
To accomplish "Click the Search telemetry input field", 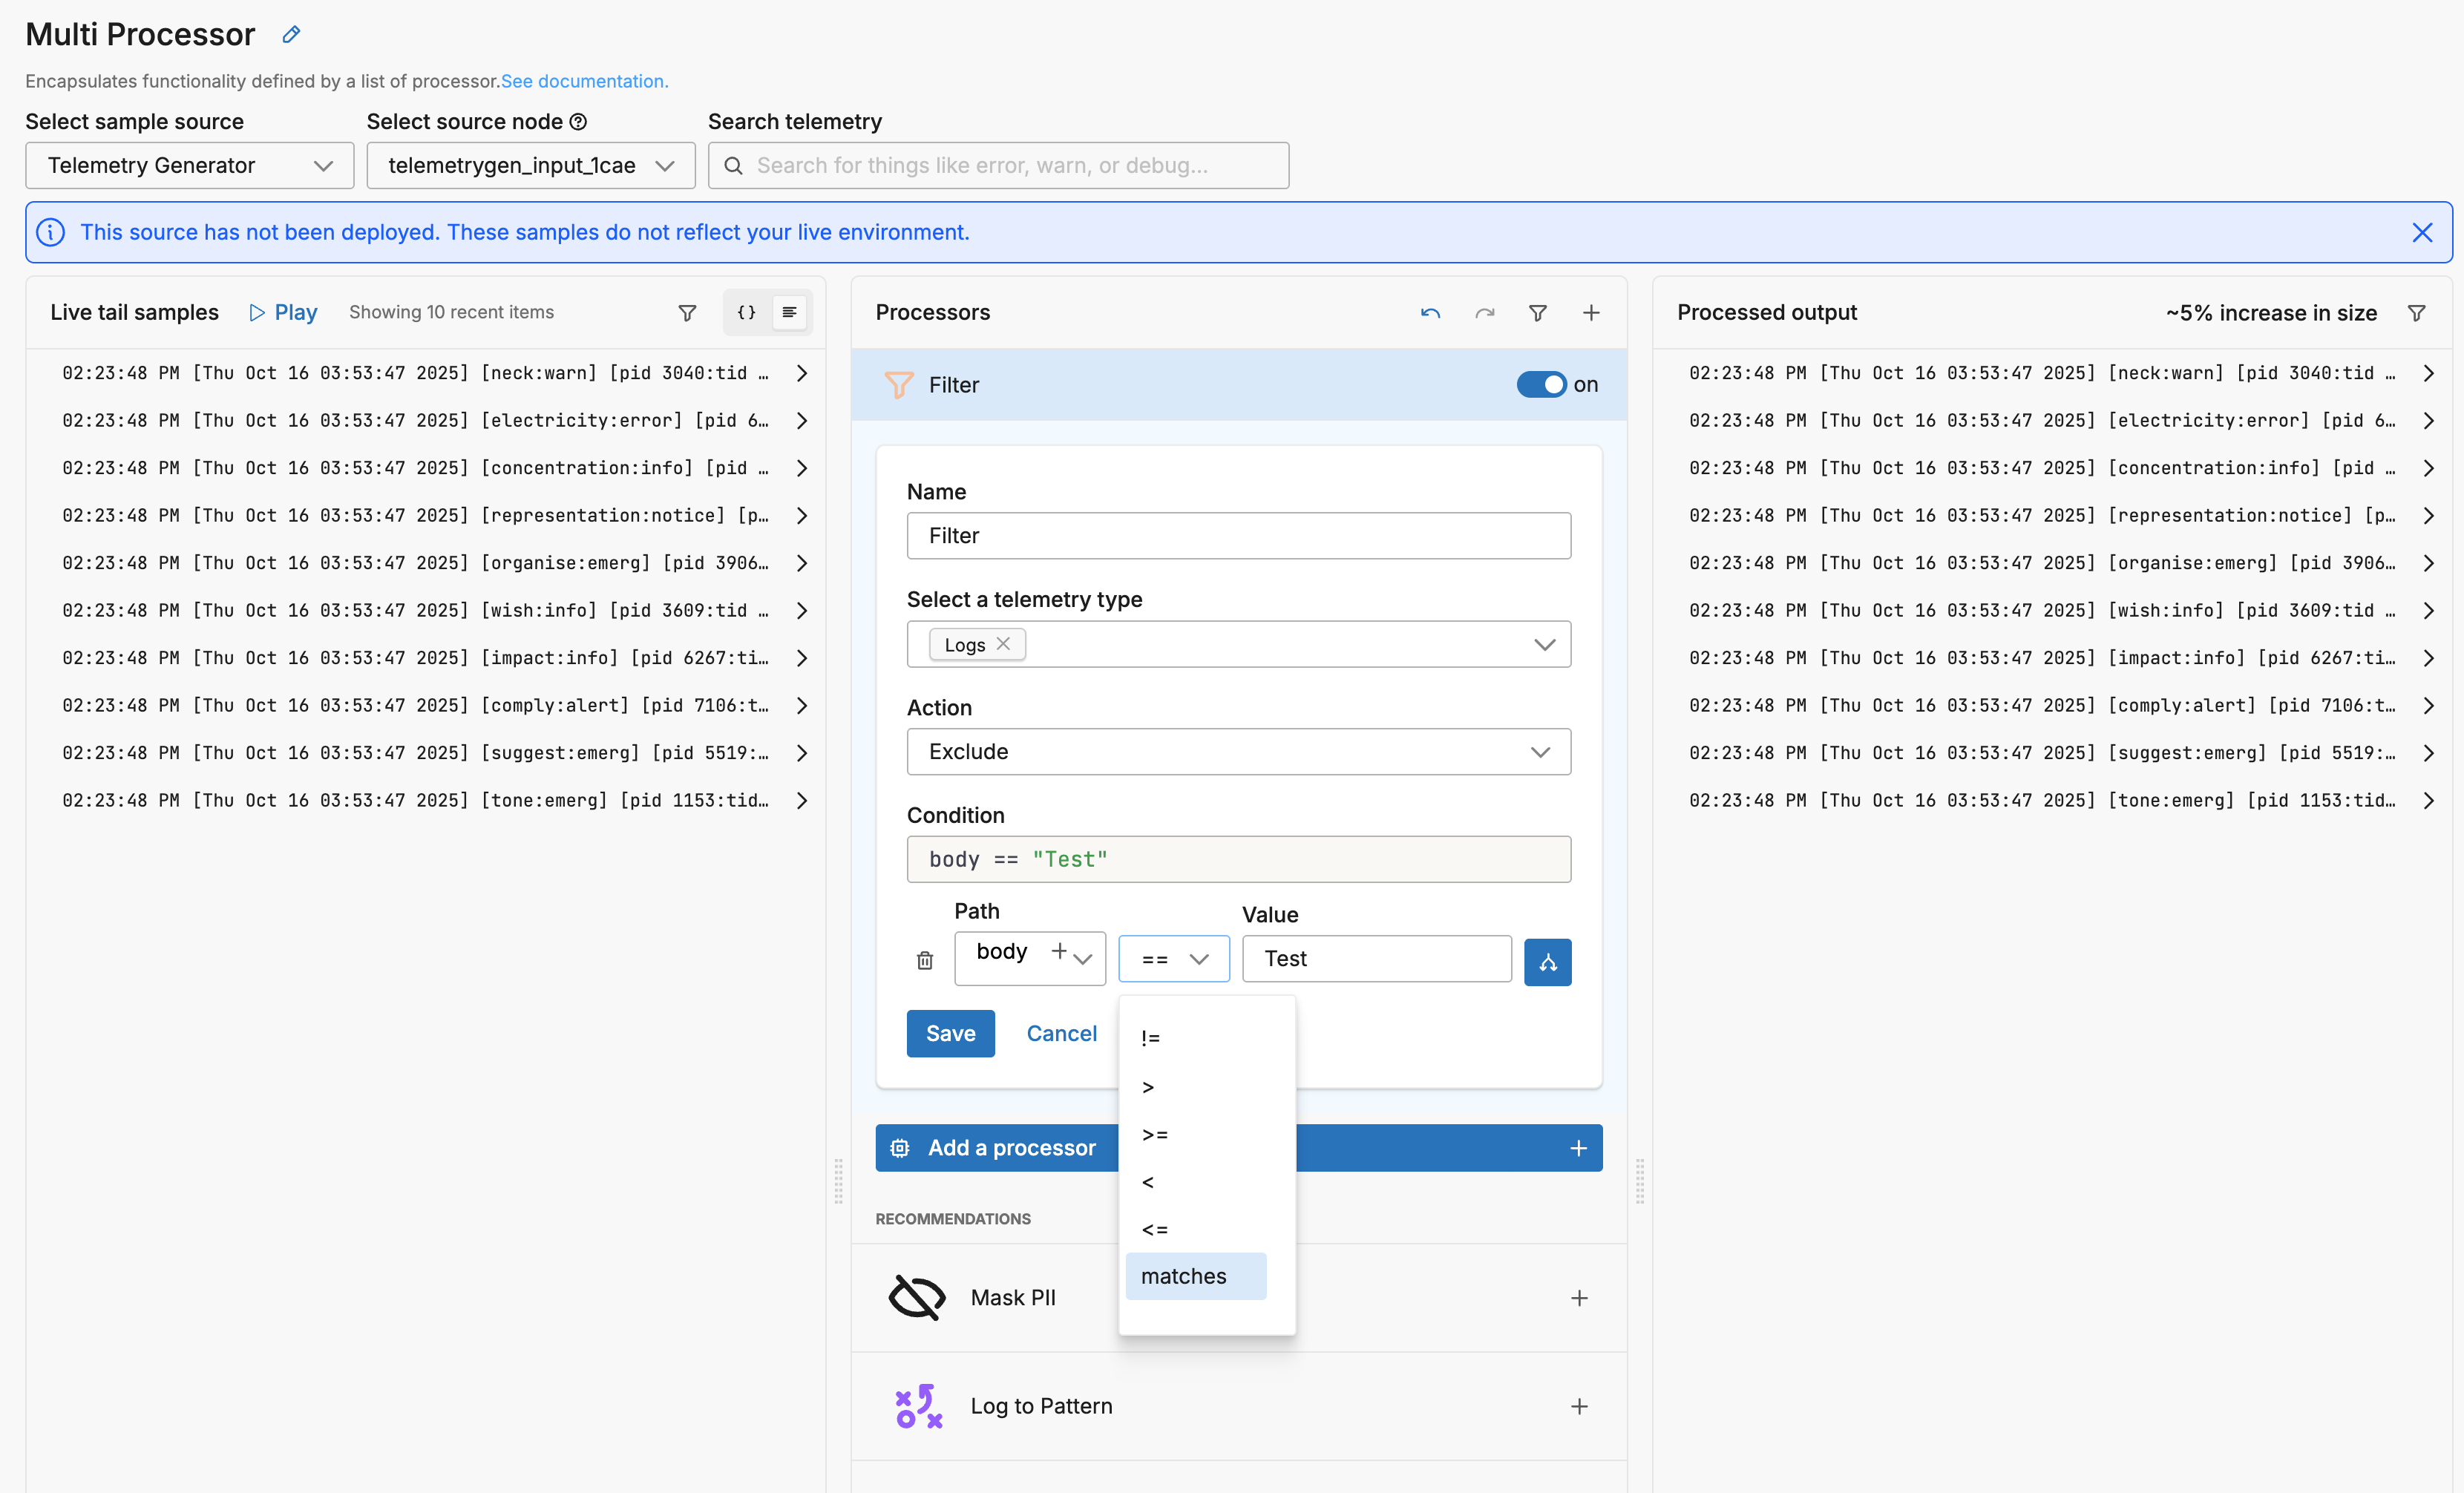I will [x=1000, y=166].
